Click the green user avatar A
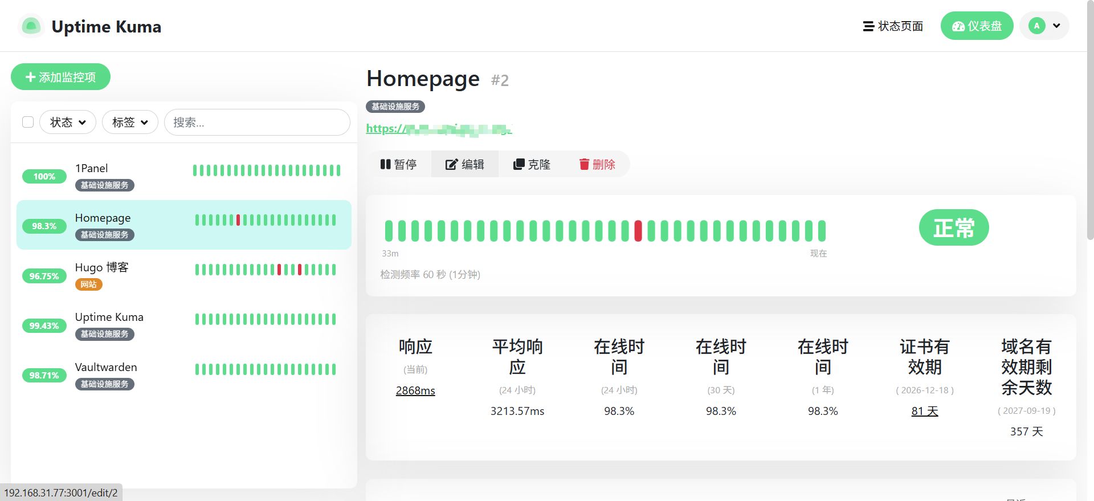The image size is (1094, 501). click(1036, 26)
